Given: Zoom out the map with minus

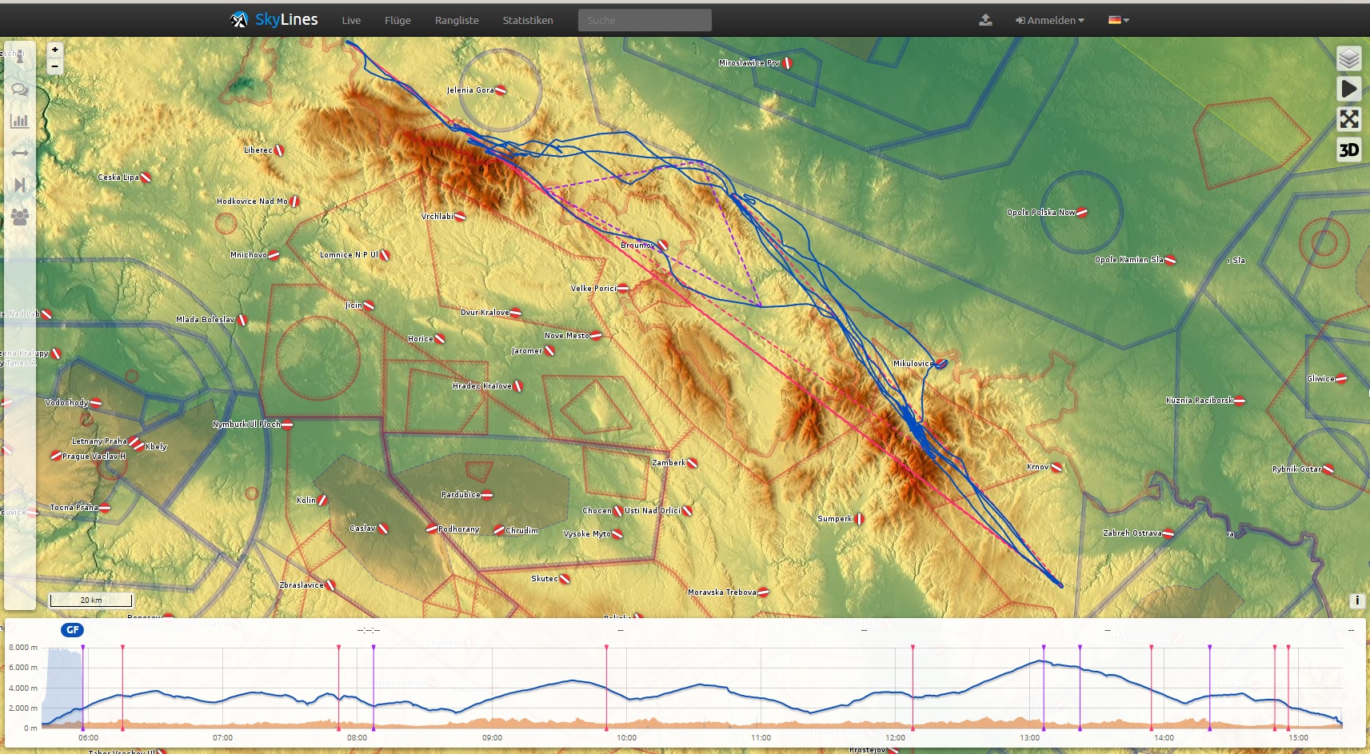Looking at the screenshot, I should coord(55,66).
